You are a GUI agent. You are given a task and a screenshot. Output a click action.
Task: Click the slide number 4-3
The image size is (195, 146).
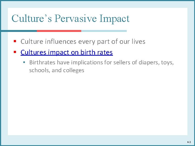click(x=189, y=142)
